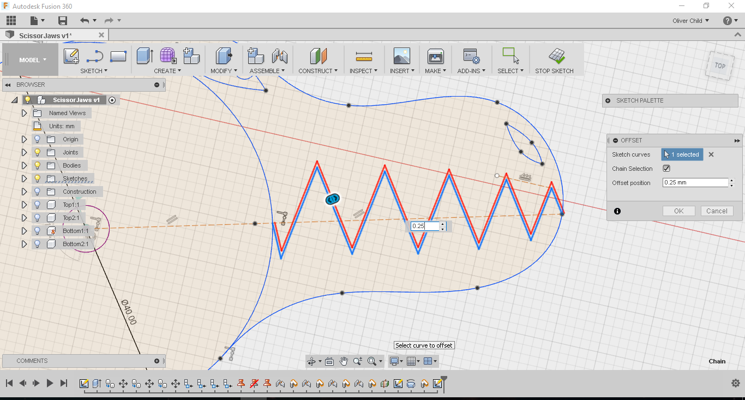Choose the Create Form icon
Viewport: 745px width, 400px height.
coord(168,56)
